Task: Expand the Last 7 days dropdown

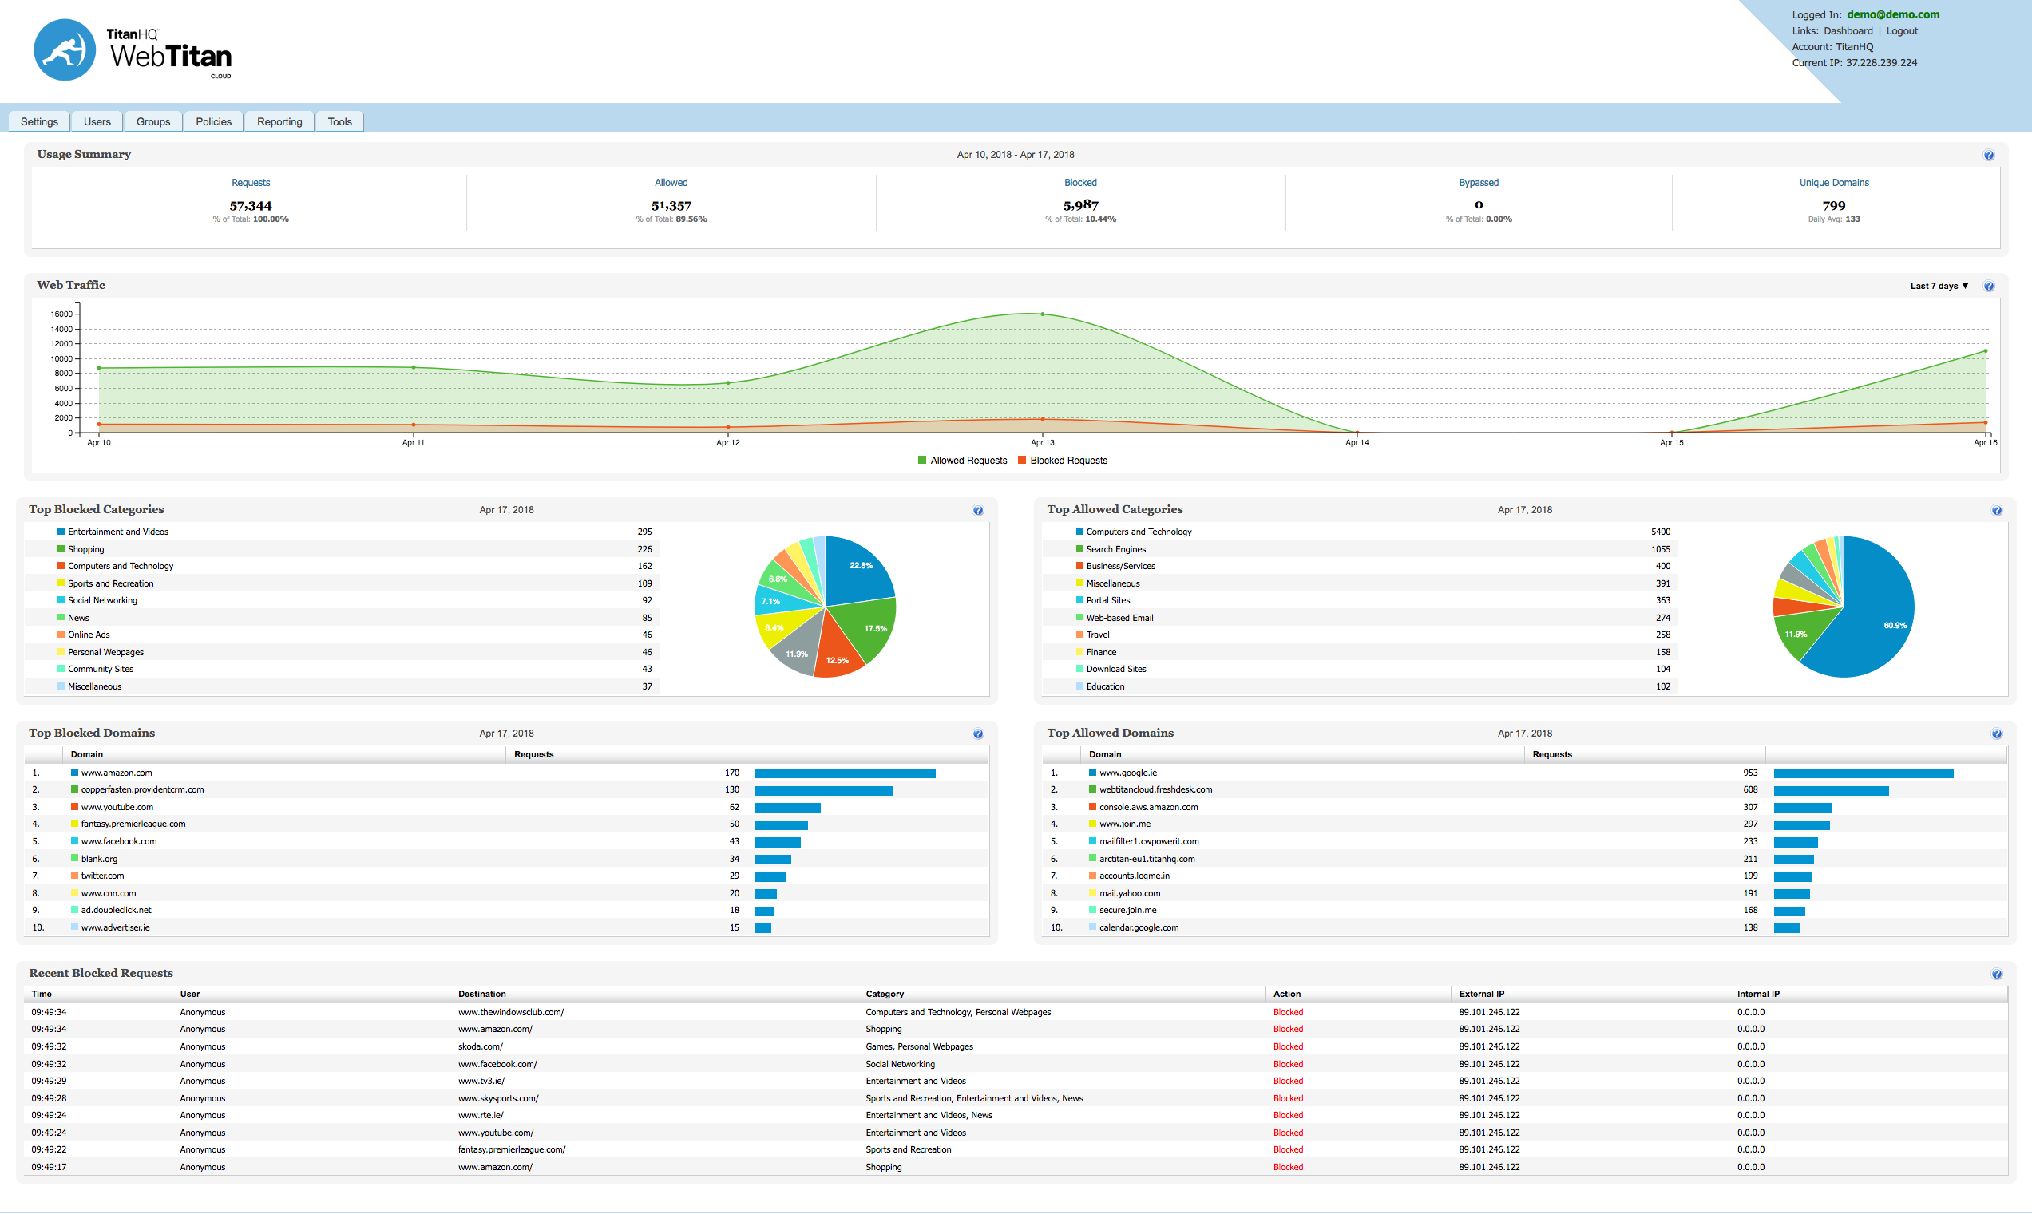Action: coord(1939,287)
